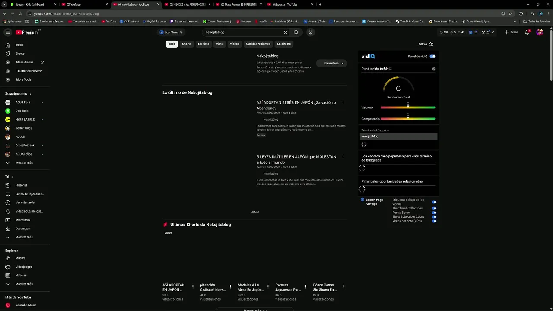Expand the Suscripciones header chevron
The width and height of the screenshot is (553, 311).
(30, 94)
